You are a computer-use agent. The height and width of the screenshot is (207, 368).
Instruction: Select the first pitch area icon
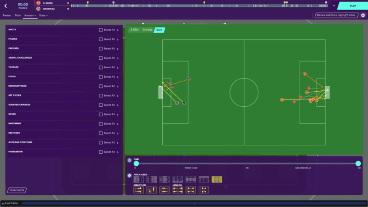click(x=139, y=180)
